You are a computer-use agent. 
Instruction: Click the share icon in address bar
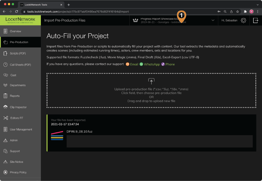pos(231,12)
